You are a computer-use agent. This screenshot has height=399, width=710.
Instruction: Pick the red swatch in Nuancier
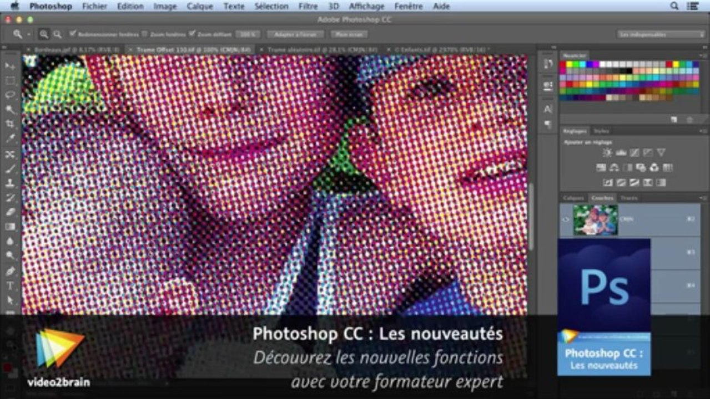pyautogui.click(x=563, y=64)
